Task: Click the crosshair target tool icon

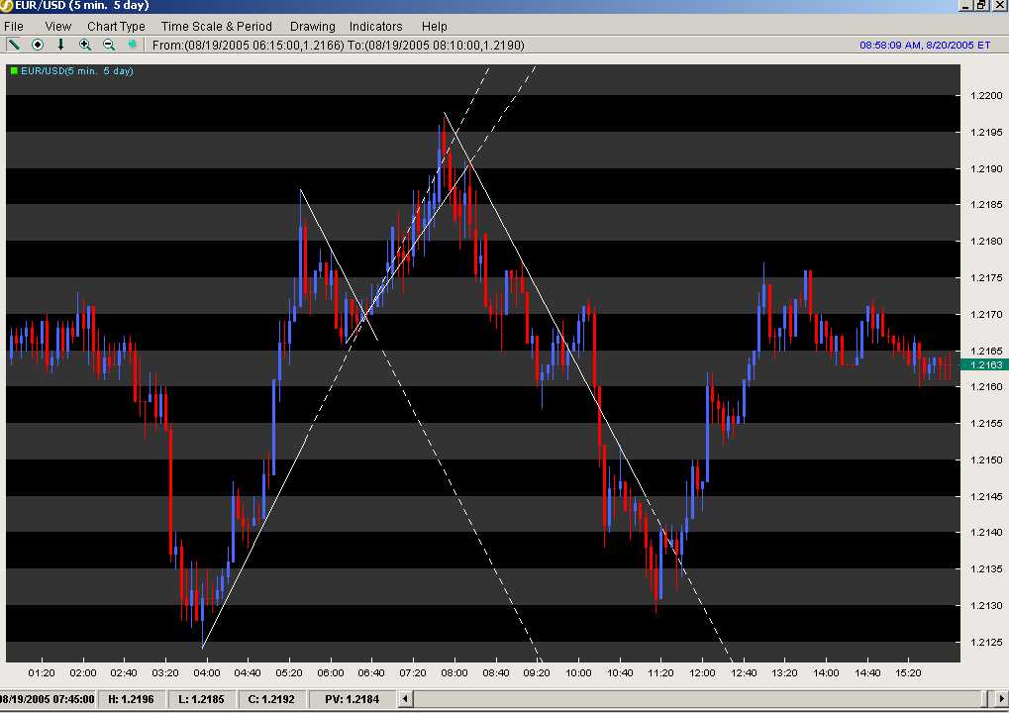Action: pyautogui.click(x=38, y=45)
